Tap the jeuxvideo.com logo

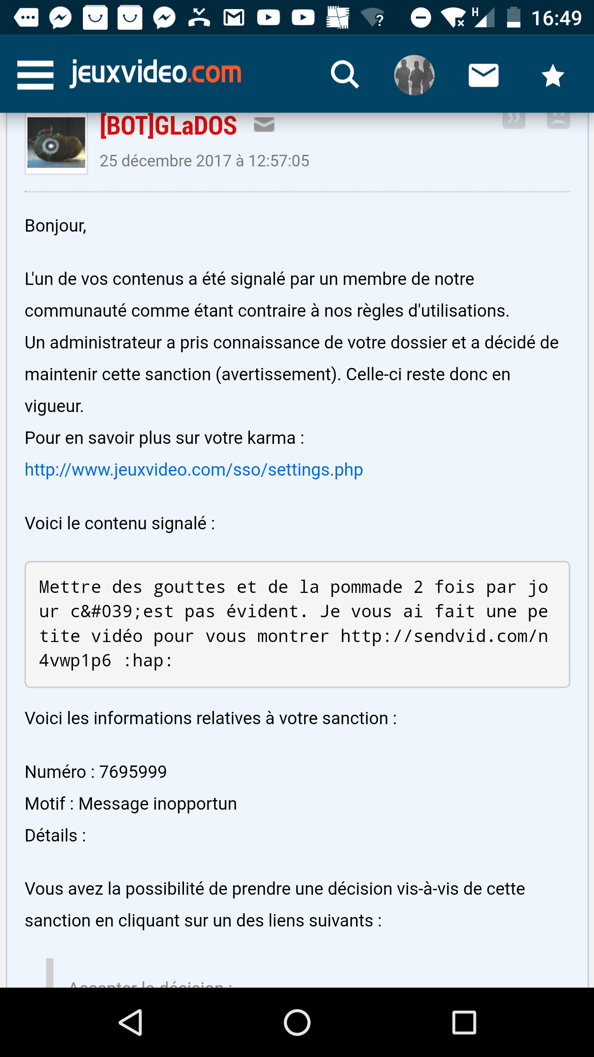click(x=156, y=73)
